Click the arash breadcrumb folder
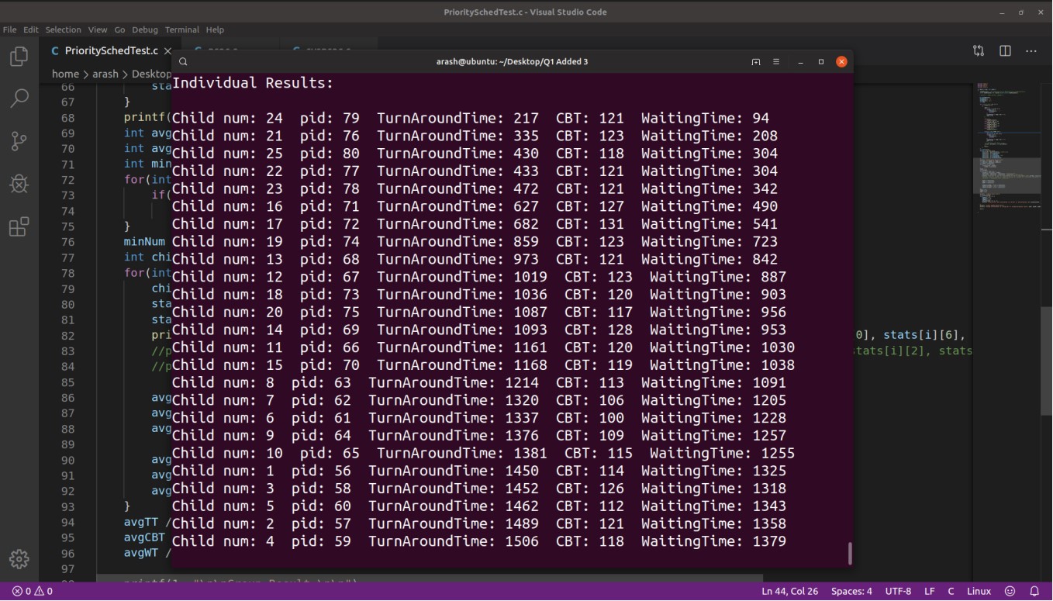This screenshot has height=601, width=1053. click(x=105, y=74)
